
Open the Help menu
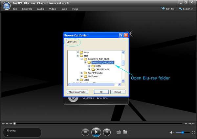(75, 9)
